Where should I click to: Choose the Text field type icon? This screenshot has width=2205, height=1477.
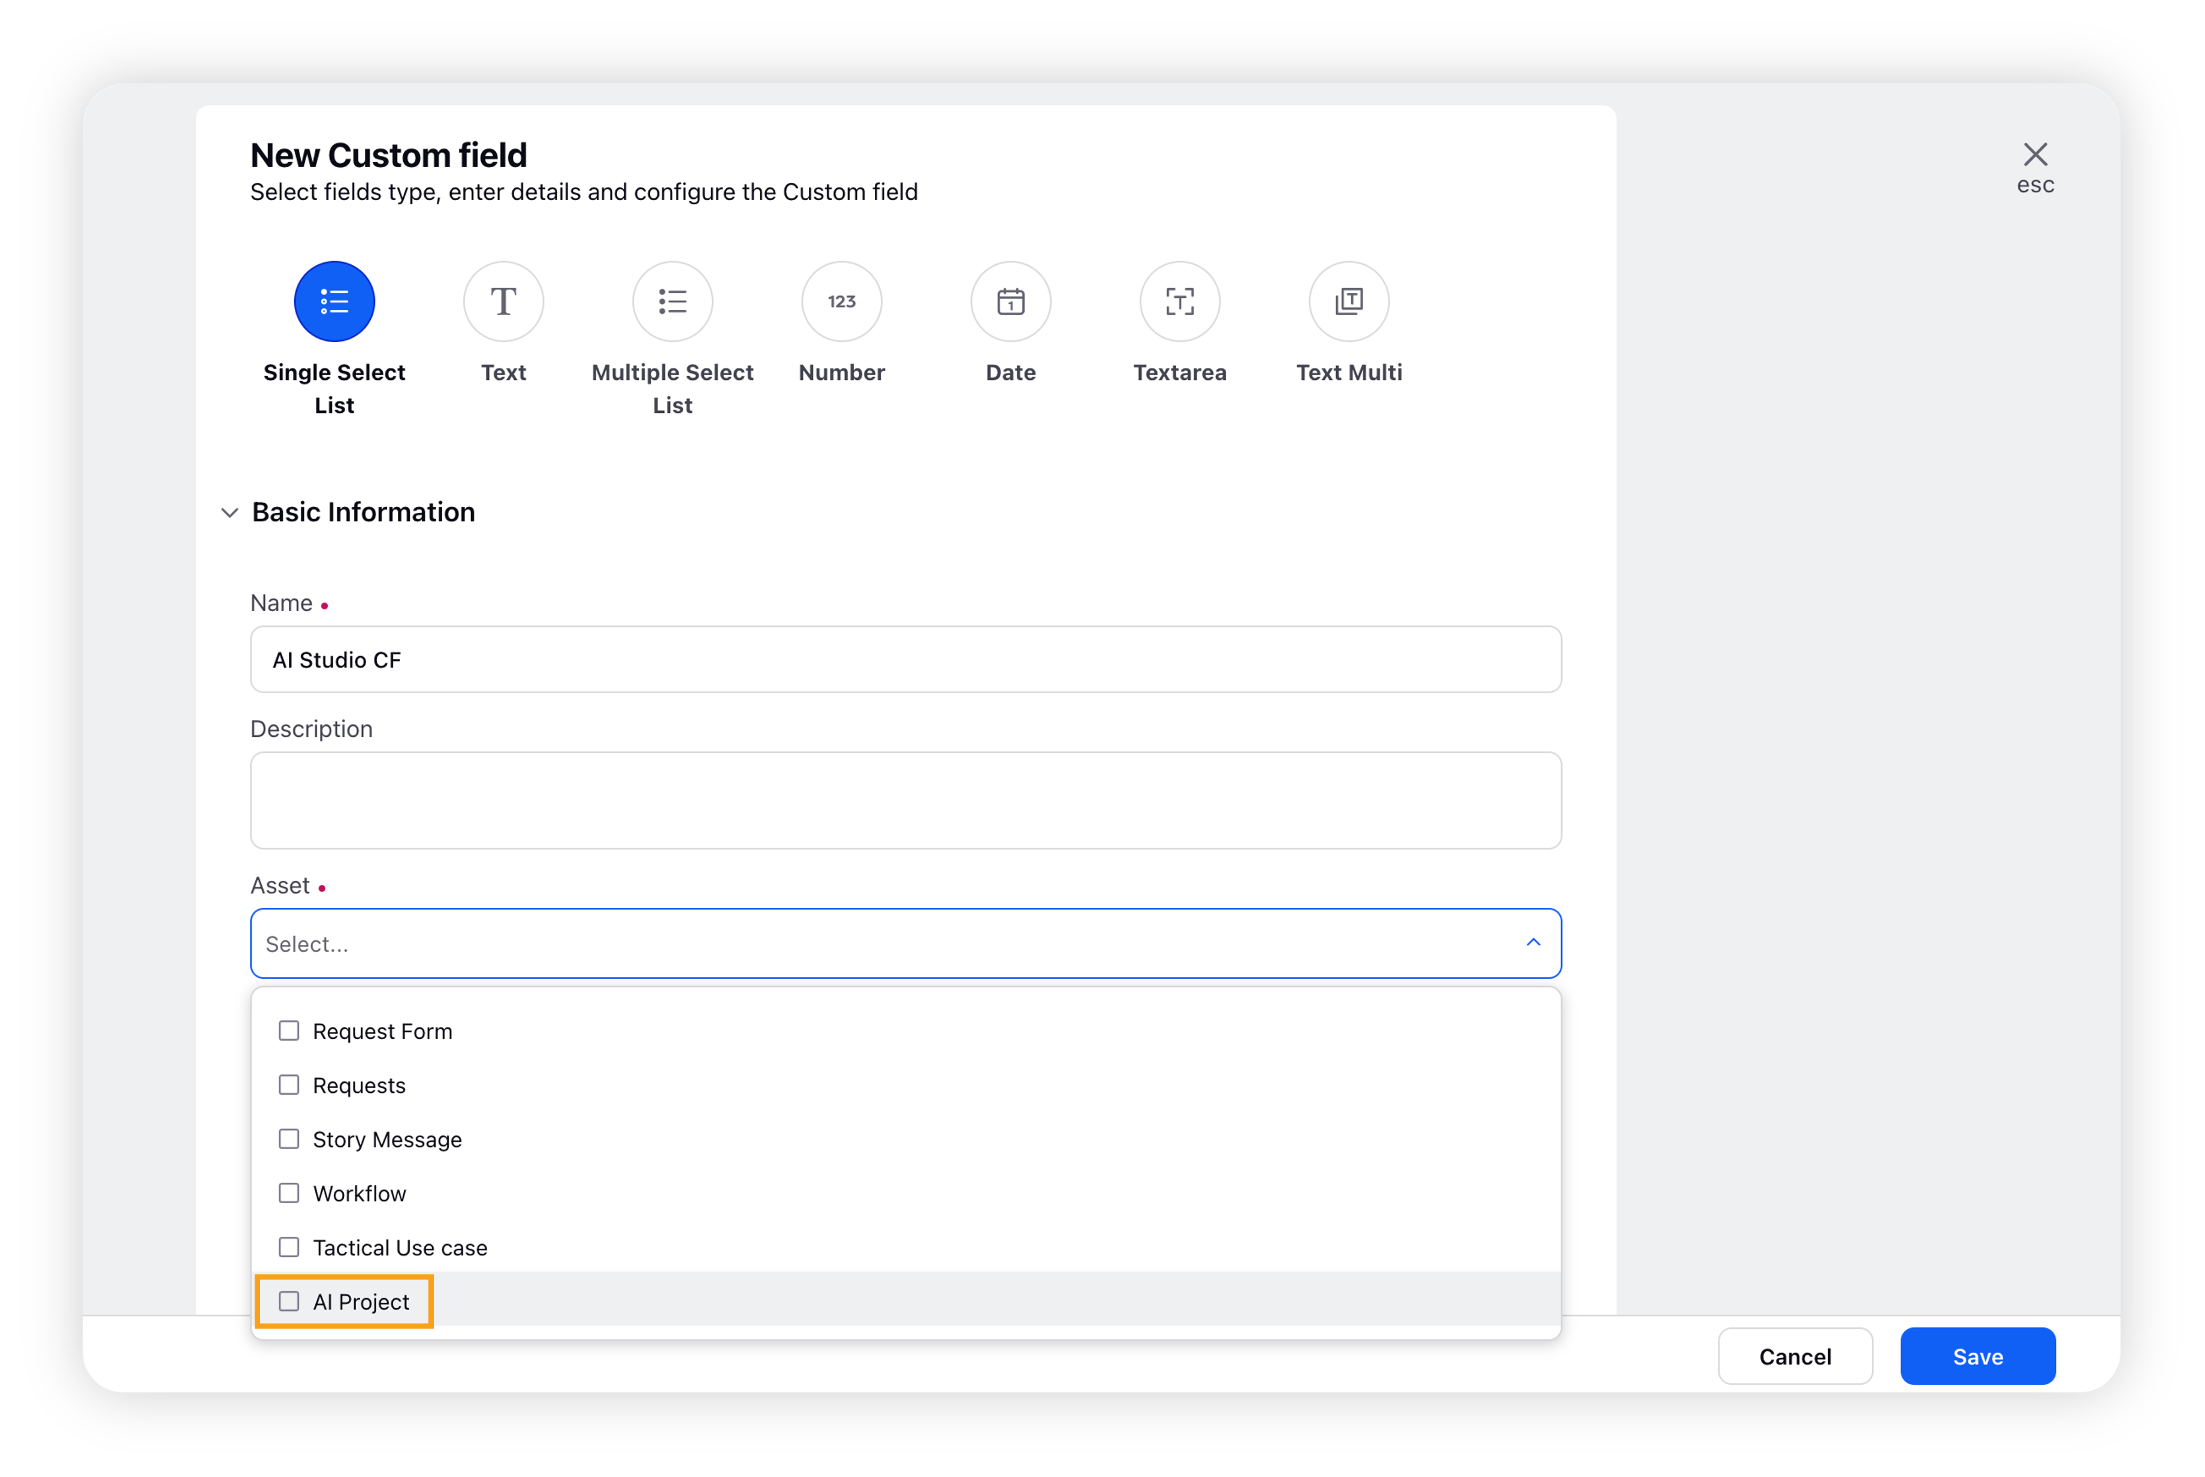pos(503,301)
